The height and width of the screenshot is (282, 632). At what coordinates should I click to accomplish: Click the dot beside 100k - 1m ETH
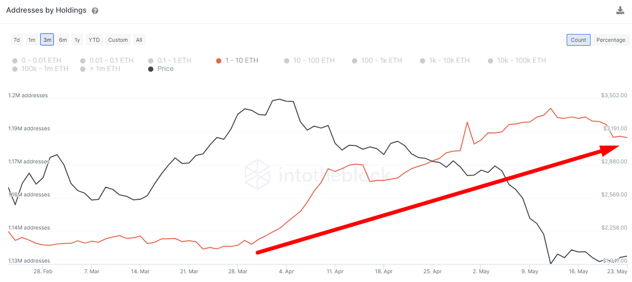[14, 69]
